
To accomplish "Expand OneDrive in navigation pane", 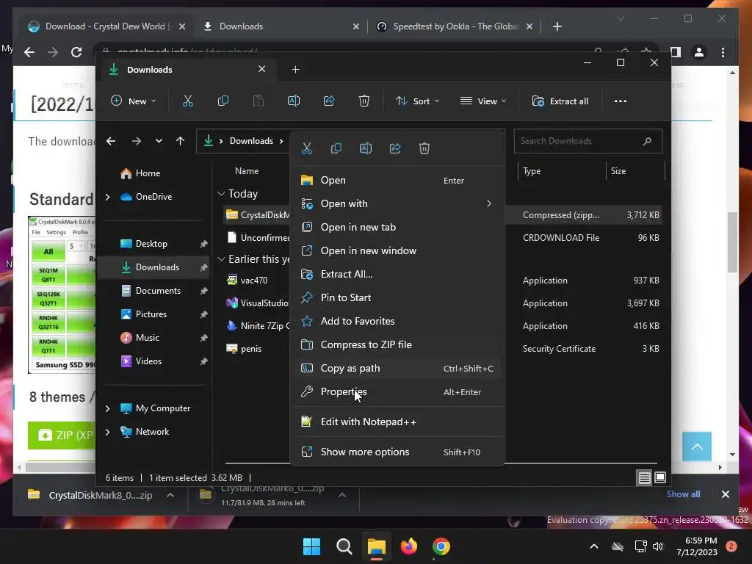I will pyautogui.click(x=107, y=197).
